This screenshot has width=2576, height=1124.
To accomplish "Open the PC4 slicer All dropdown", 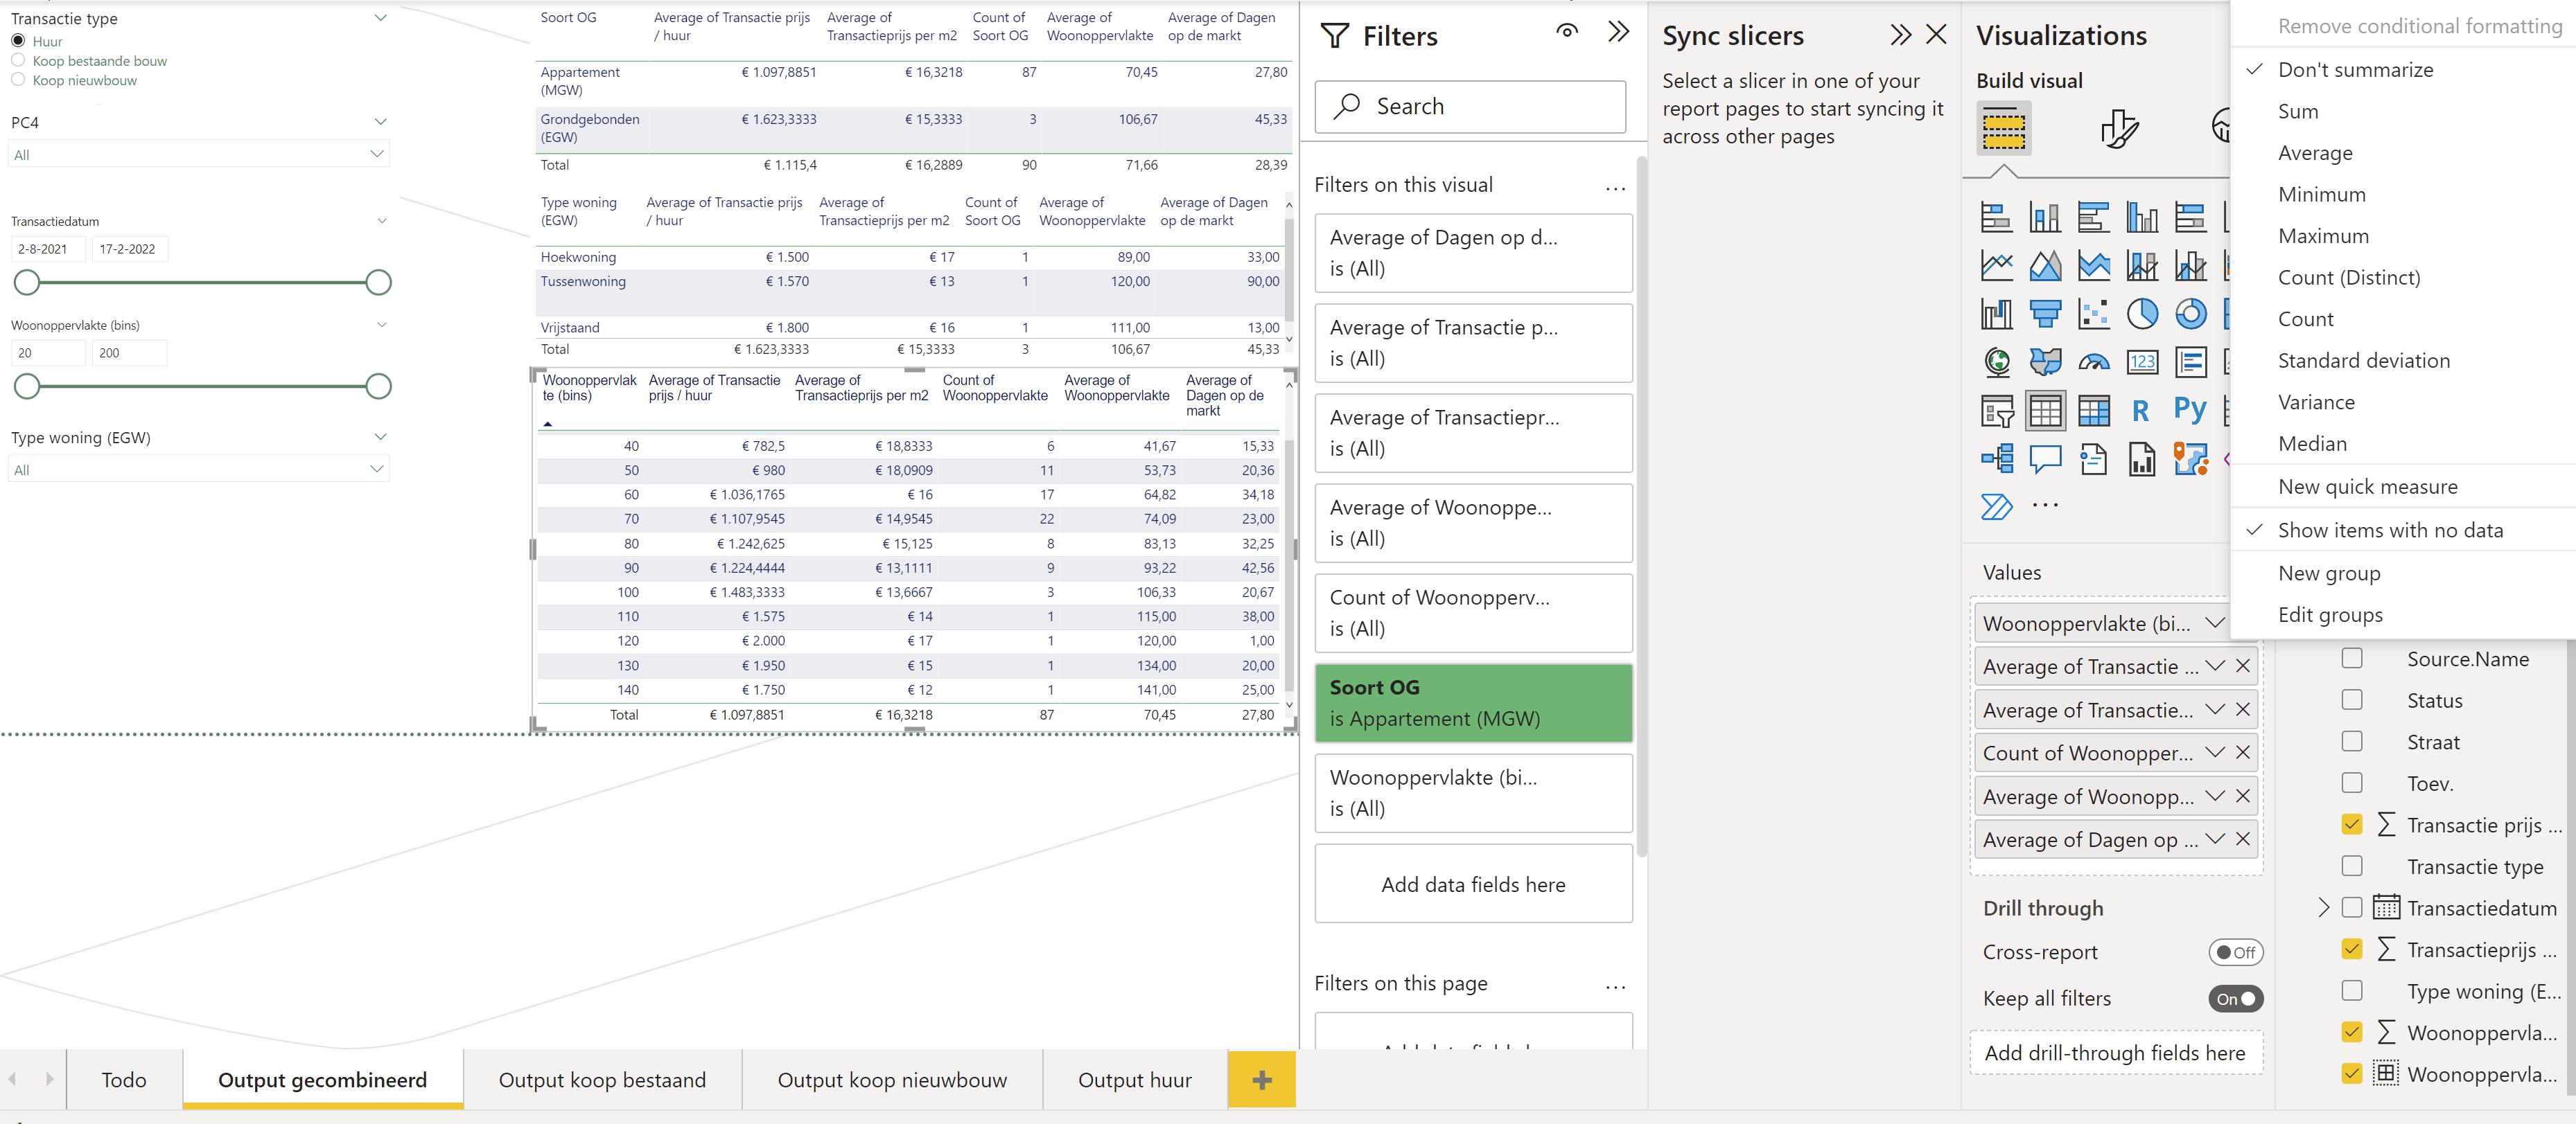I will (x=198, y=154).
